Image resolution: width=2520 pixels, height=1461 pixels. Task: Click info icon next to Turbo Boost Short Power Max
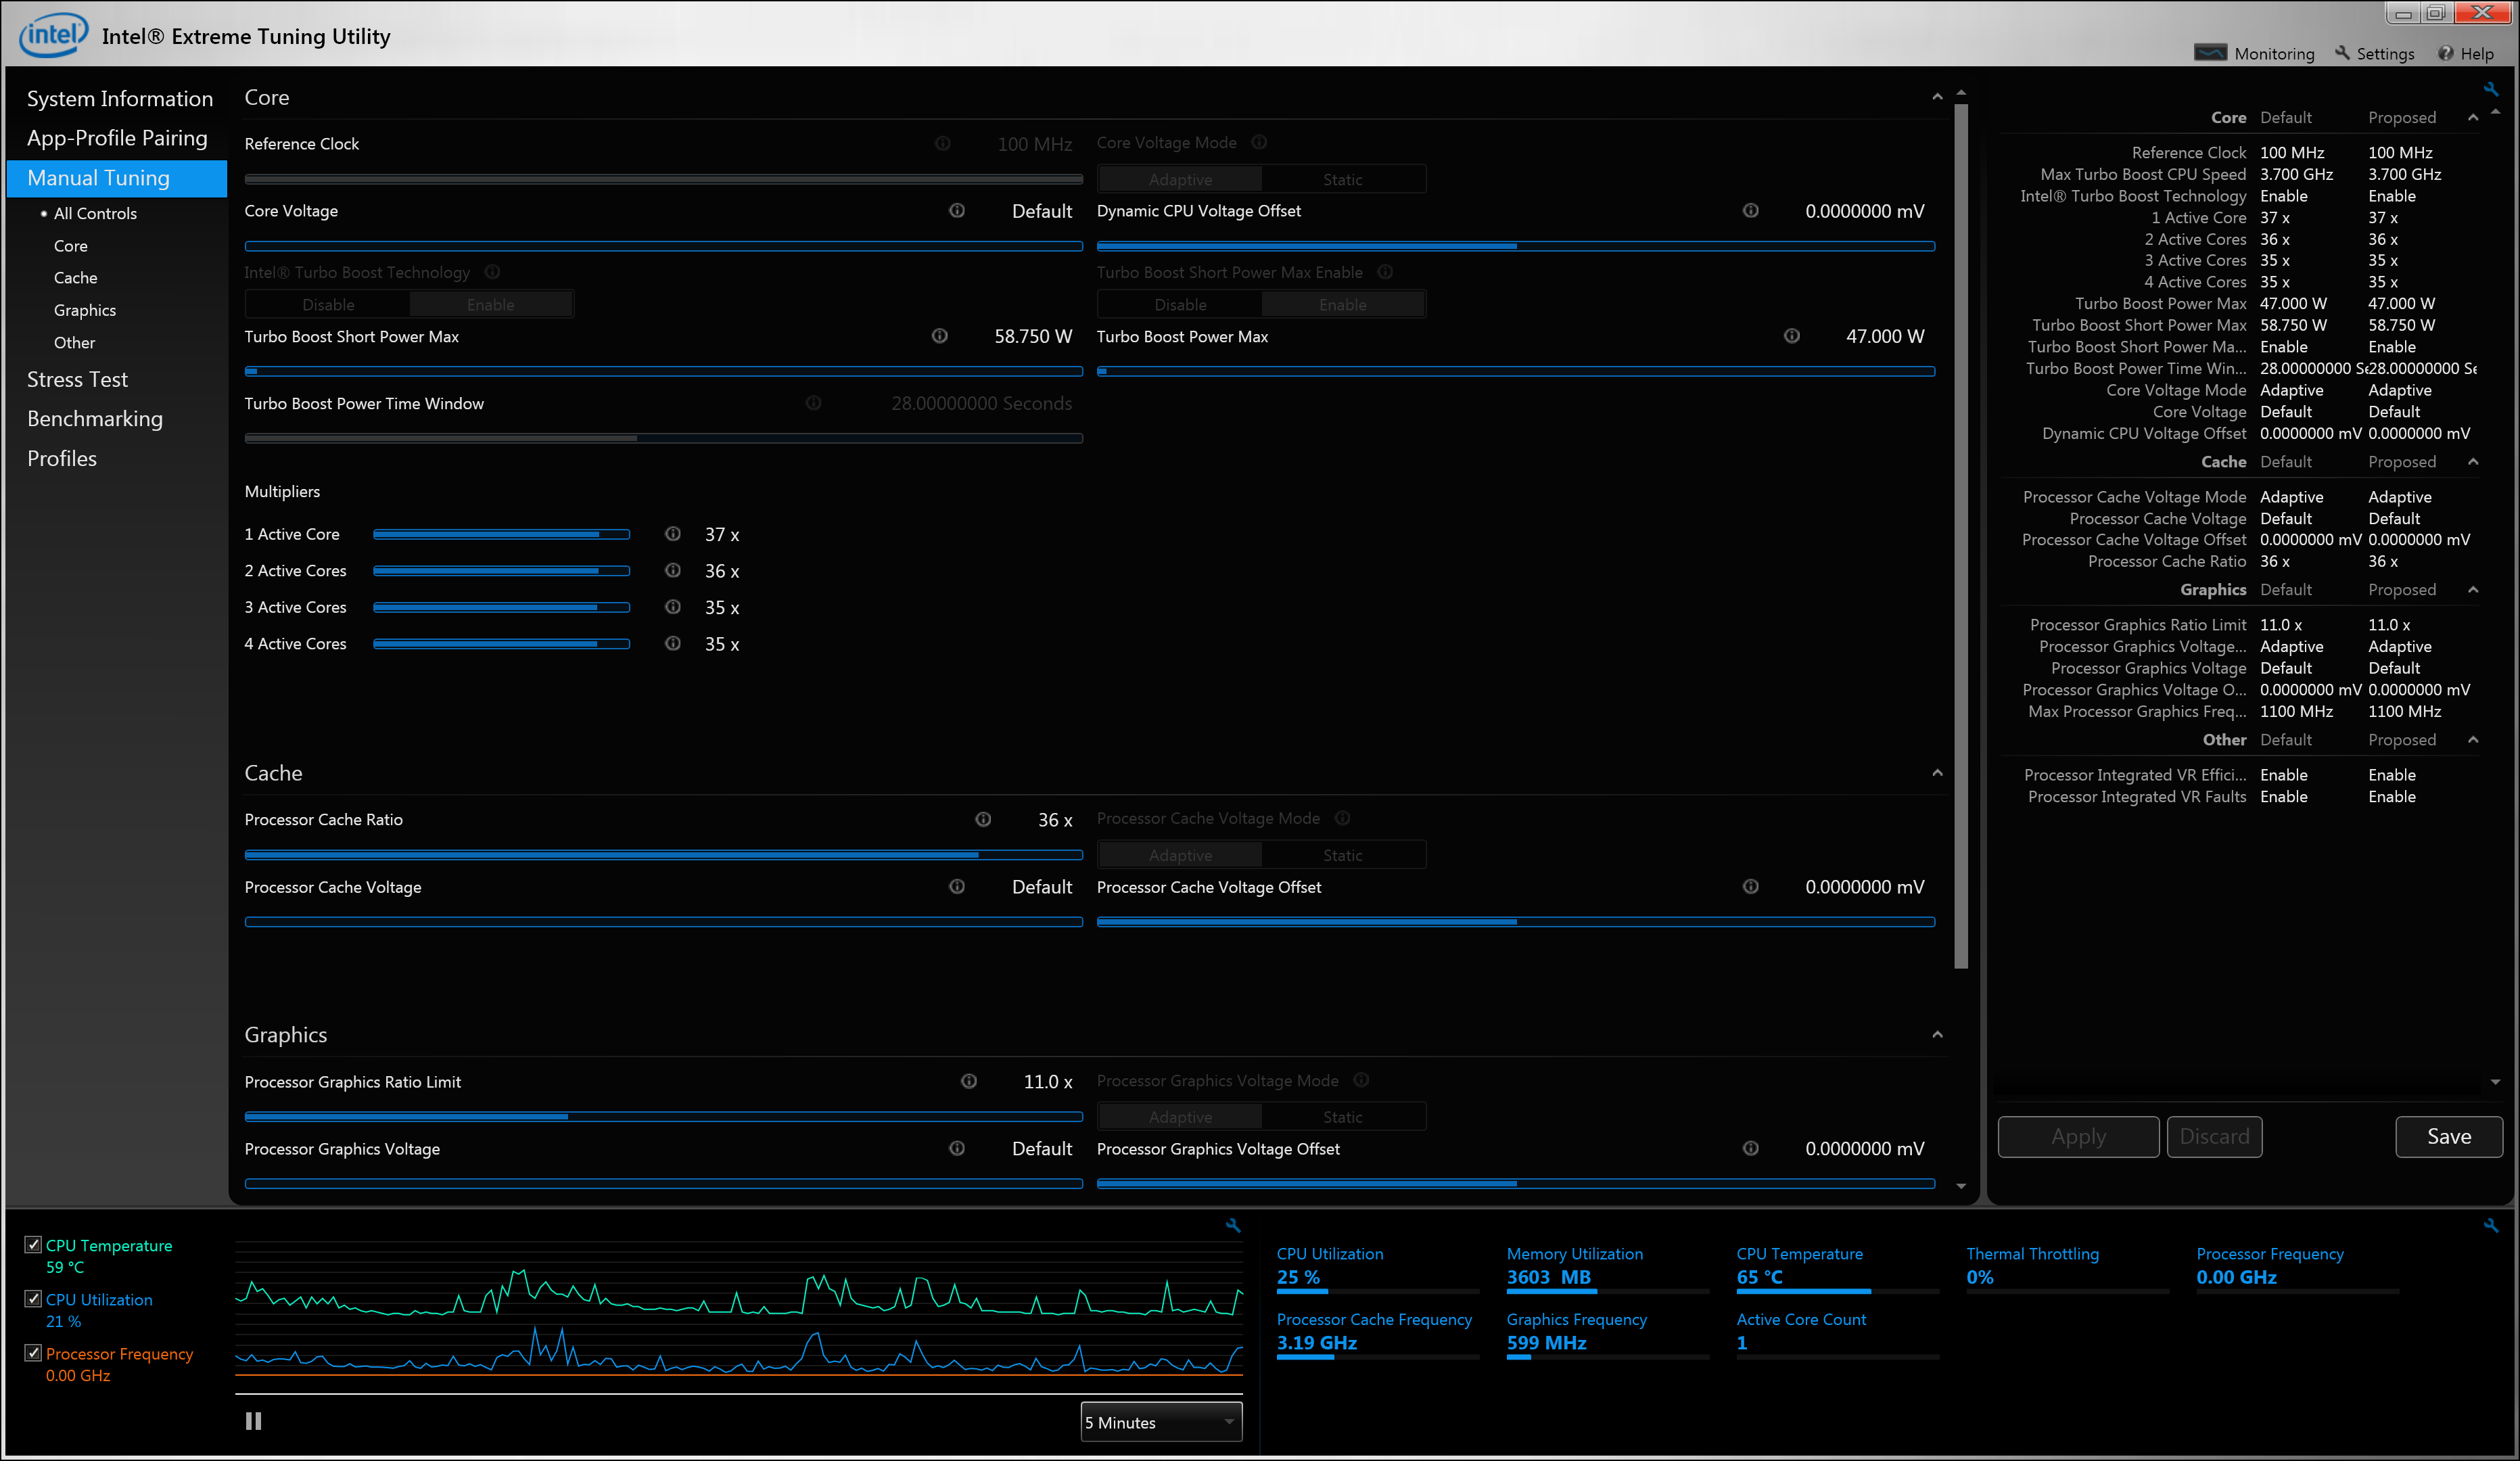(x=940, y=336)
